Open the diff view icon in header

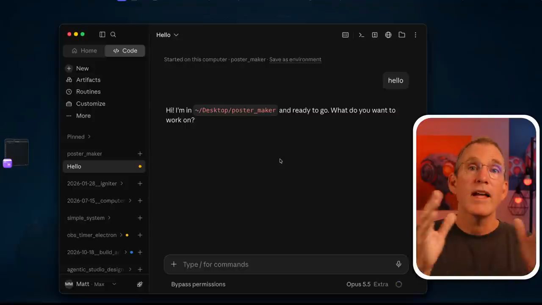375,35
